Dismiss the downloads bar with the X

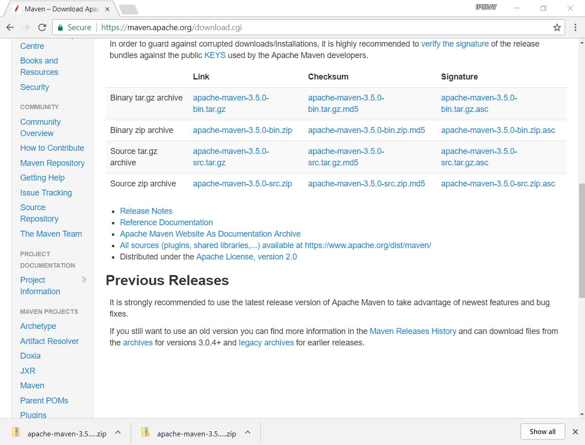(575, 431)
